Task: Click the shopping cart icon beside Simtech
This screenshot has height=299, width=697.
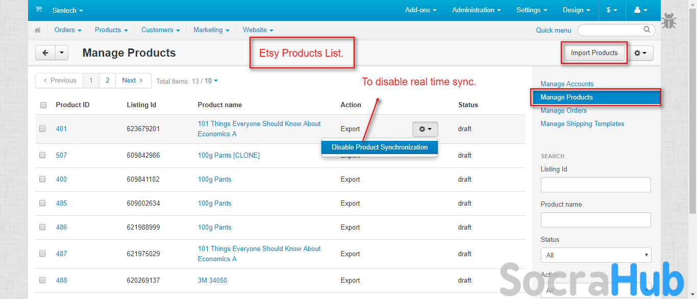Action: tap(39, 10)
